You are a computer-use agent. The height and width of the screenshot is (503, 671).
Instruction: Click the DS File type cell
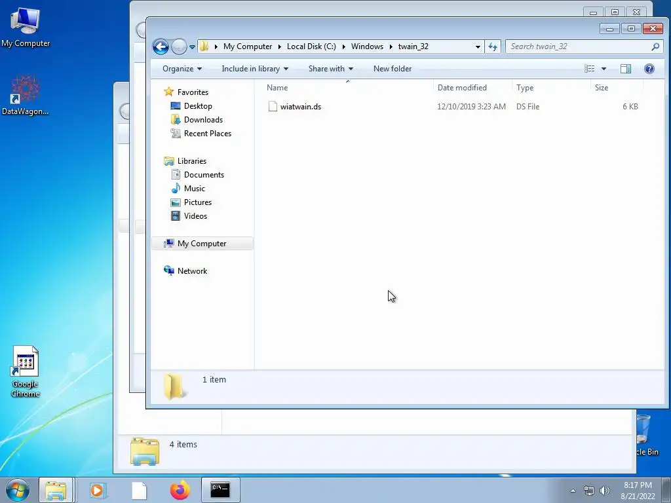coord(527,107)
